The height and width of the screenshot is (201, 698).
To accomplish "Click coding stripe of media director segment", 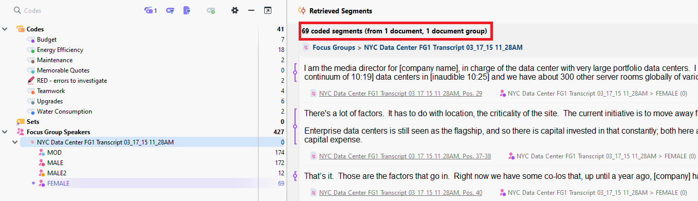I will tap(295, 72).
